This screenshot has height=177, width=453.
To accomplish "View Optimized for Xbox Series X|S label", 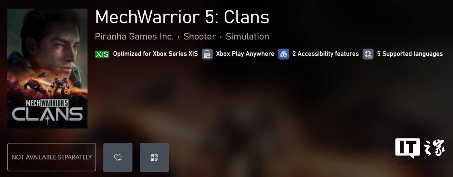I will [x=155, y=54].
